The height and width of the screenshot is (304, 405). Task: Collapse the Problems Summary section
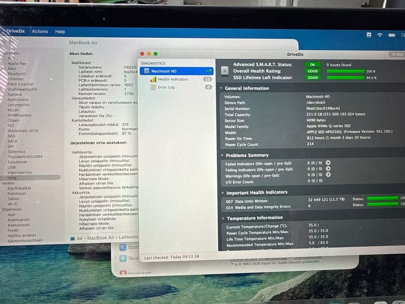[x=222, y=155]
